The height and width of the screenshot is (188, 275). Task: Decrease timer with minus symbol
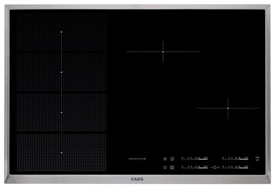tap(211, 167)
